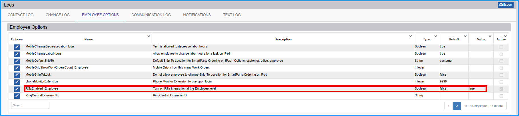
Task: Open the Name column dropdown arrow
Action: click(x=149, y=36)
